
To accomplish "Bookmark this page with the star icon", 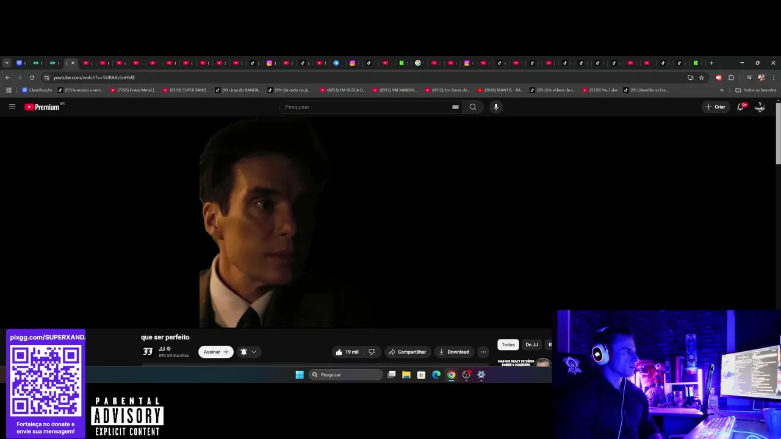I will pos(702,77).
